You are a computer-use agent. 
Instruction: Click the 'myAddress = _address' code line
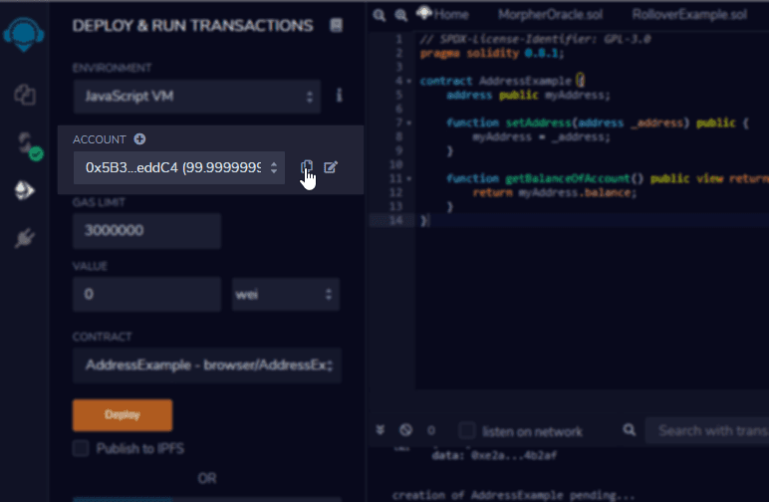[542, 136]
